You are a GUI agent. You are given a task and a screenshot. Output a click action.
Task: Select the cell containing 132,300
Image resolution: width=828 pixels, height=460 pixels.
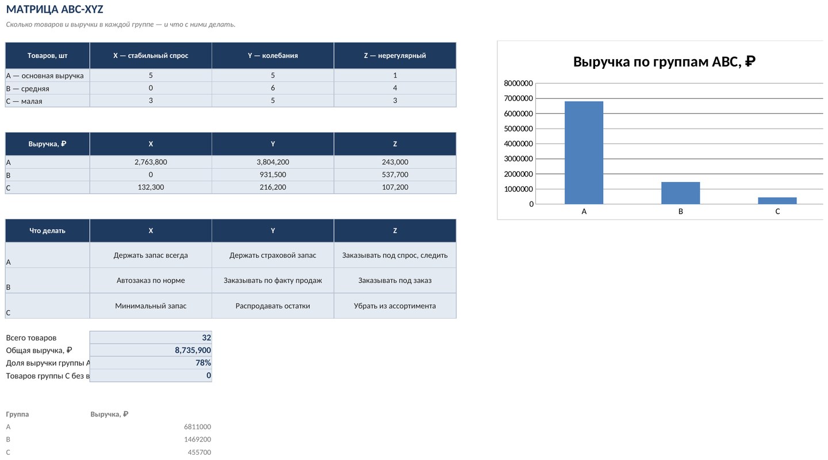[x=151, y=187]
